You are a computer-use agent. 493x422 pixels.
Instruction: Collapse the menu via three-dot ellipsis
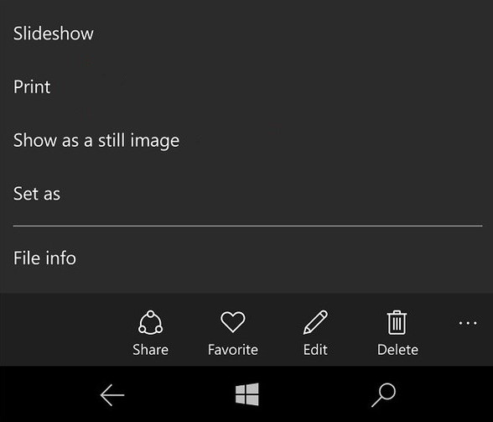click(x=468, y=323)
